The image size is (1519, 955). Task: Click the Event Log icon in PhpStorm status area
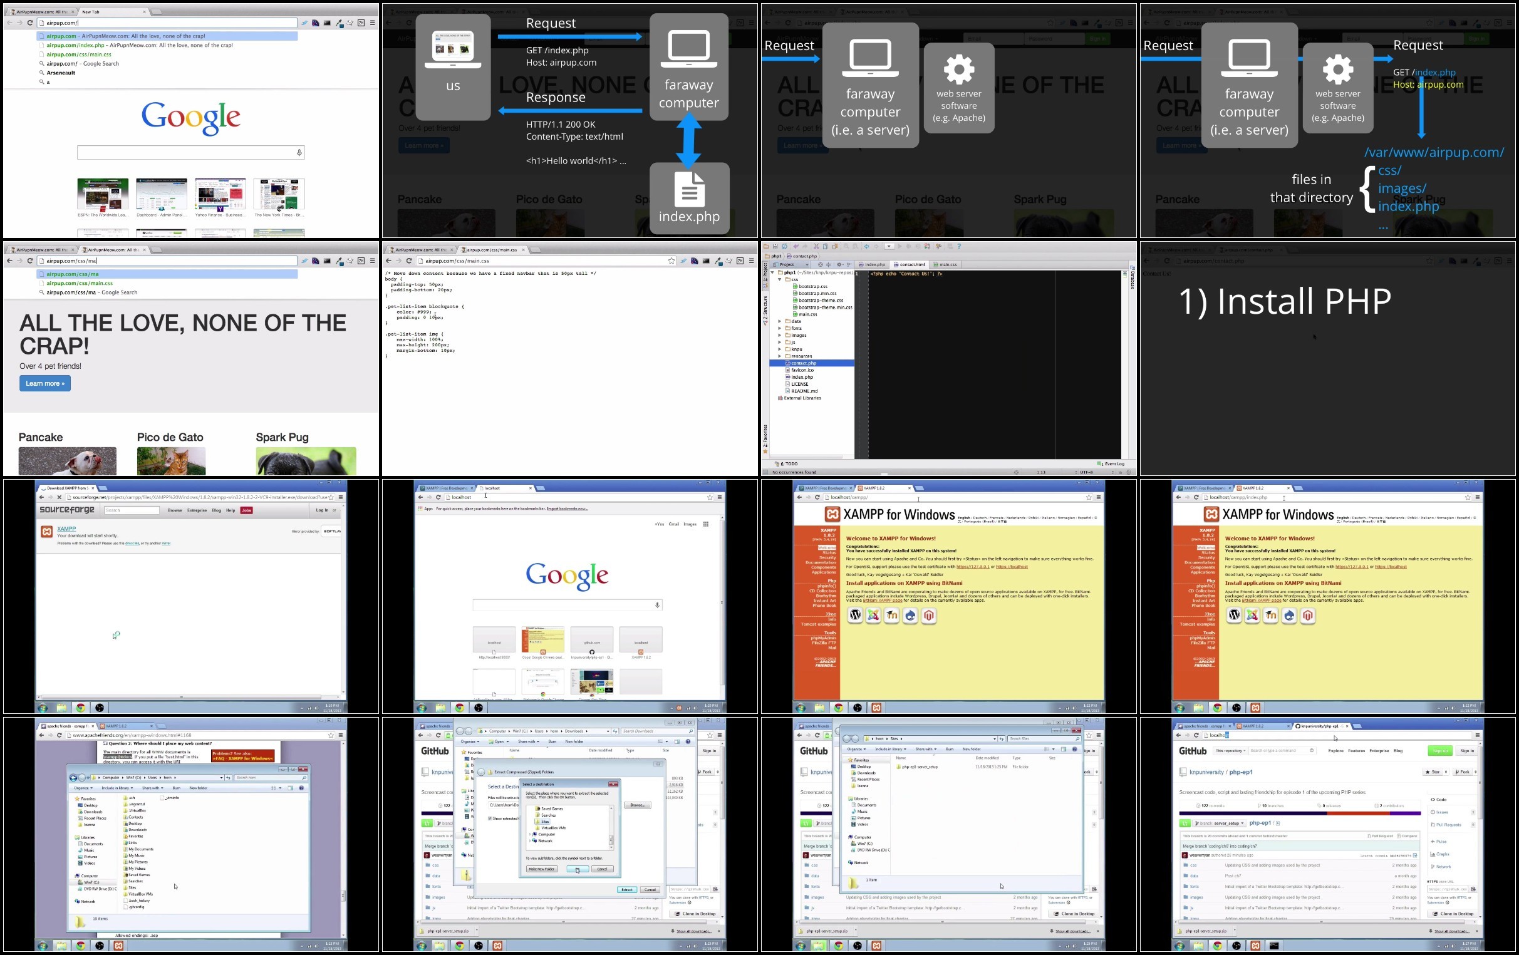click(1099, 463)
